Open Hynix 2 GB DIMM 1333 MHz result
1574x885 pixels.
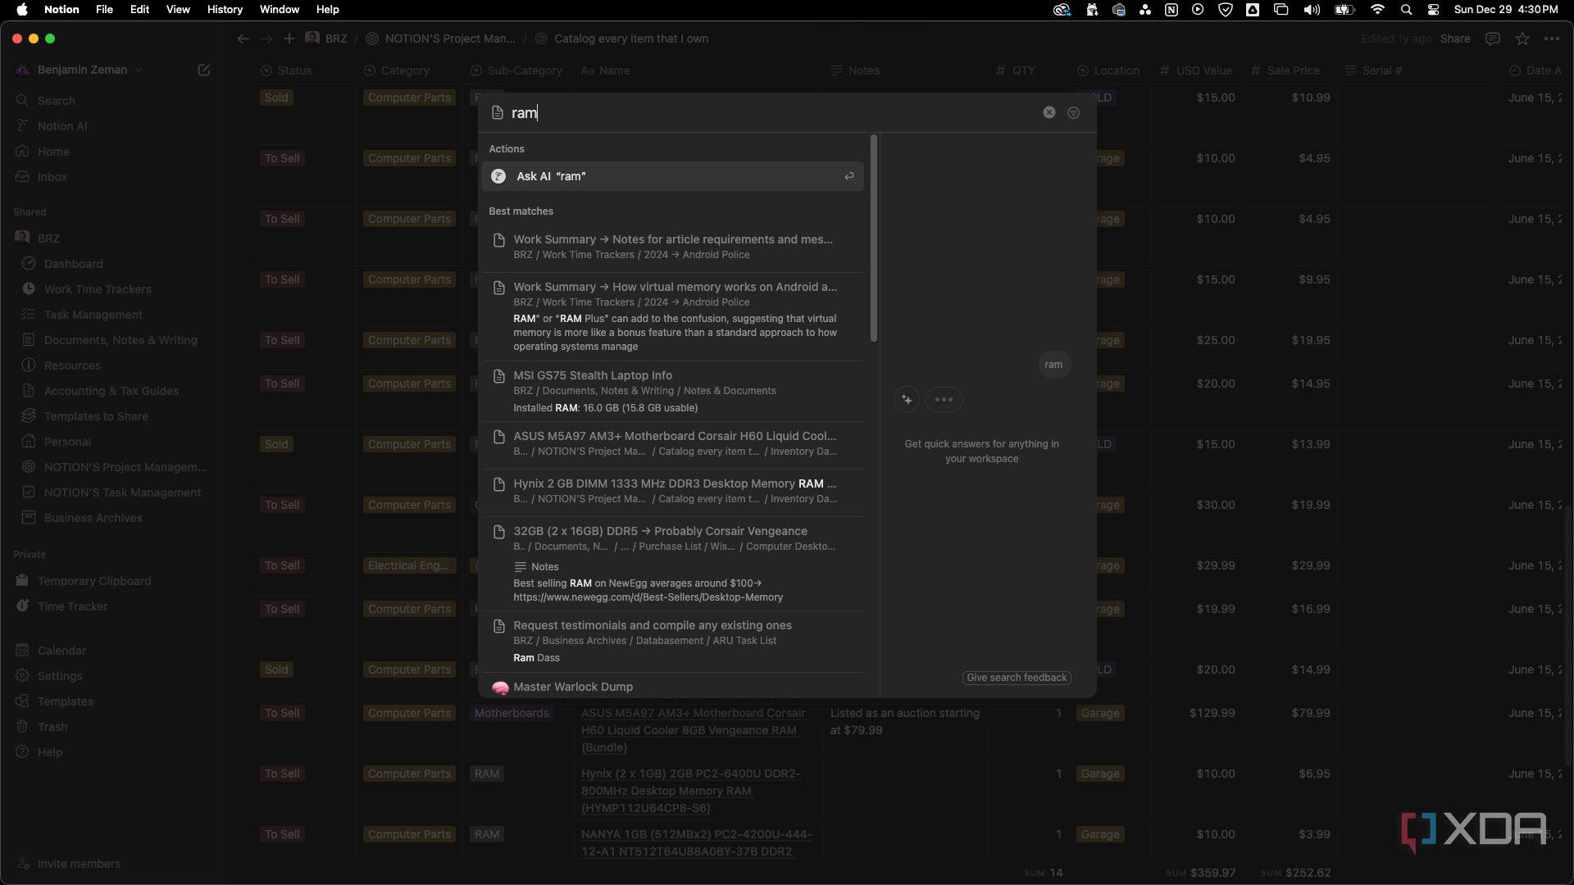click(x=672, y=491)
